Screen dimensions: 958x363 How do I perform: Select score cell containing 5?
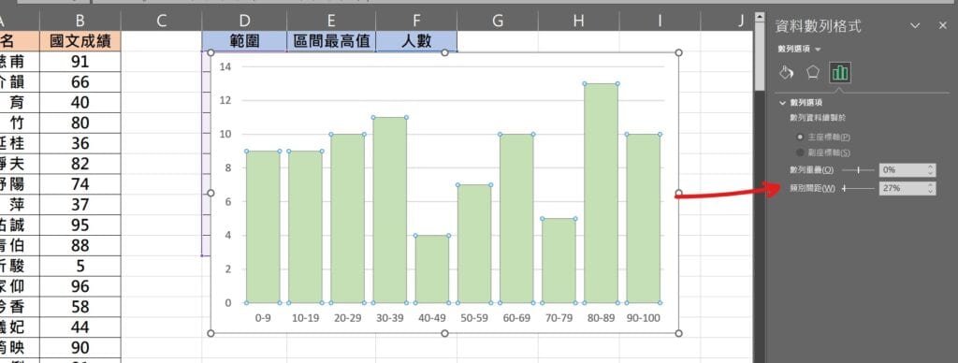pyautogui.click(x=80, y=266)
